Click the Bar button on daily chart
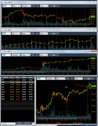 [x=54, y=6]
